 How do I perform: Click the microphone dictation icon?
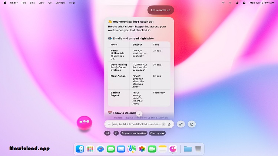(x=169, y=124)
